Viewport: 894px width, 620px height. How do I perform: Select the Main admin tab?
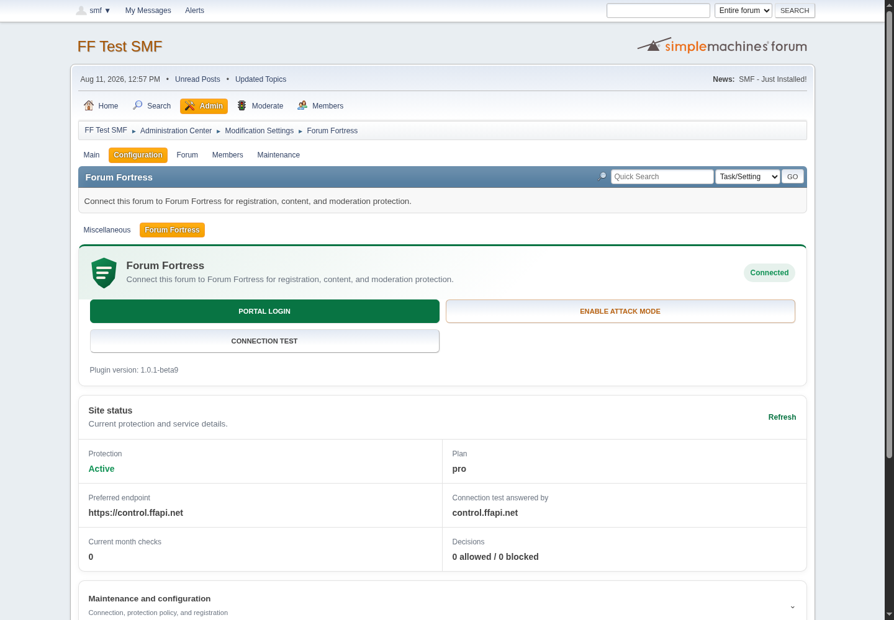[91, 155]
